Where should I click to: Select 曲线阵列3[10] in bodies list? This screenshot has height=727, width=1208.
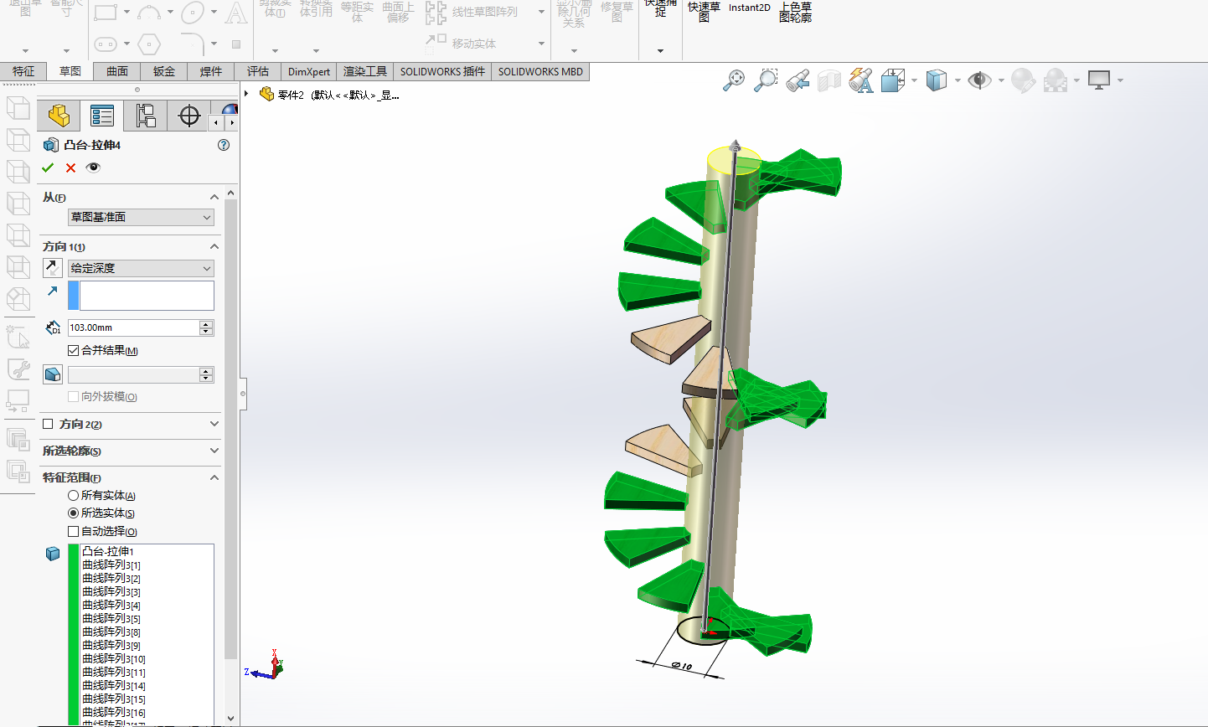(114, 658)
